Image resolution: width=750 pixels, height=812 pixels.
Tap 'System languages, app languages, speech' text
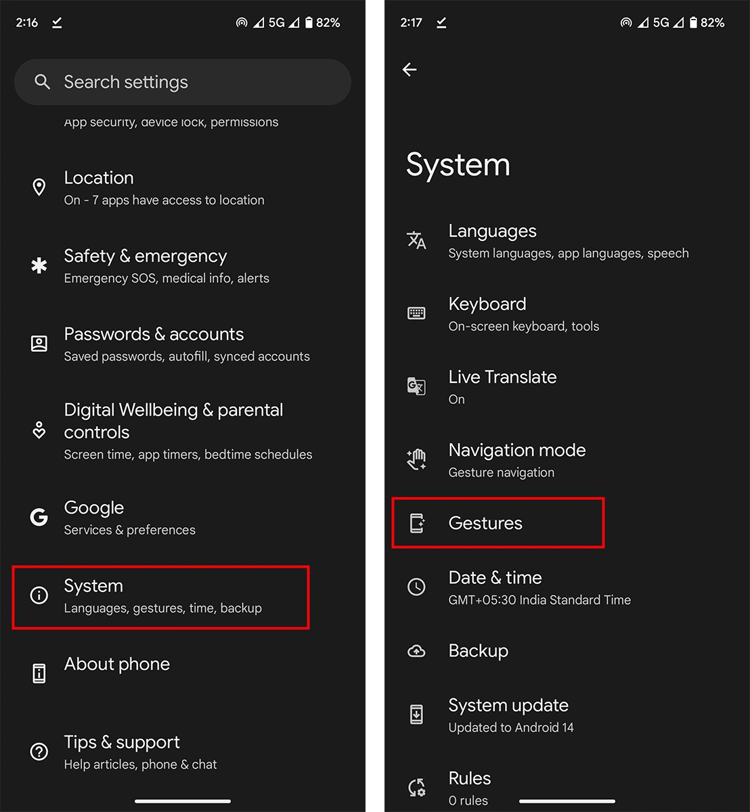click(x=569, y=254)
